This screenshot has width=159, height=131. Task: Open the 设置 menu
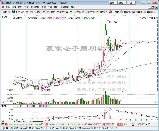point(44,7)
